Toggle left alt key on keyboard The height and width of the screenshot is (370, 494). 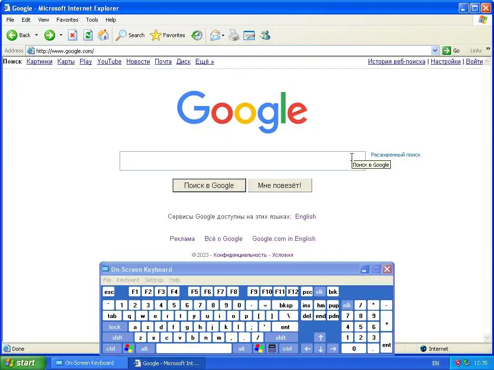pos(145,349)
